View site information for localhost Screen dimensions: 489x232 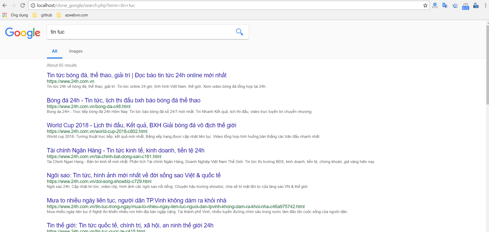coord(33,5)
